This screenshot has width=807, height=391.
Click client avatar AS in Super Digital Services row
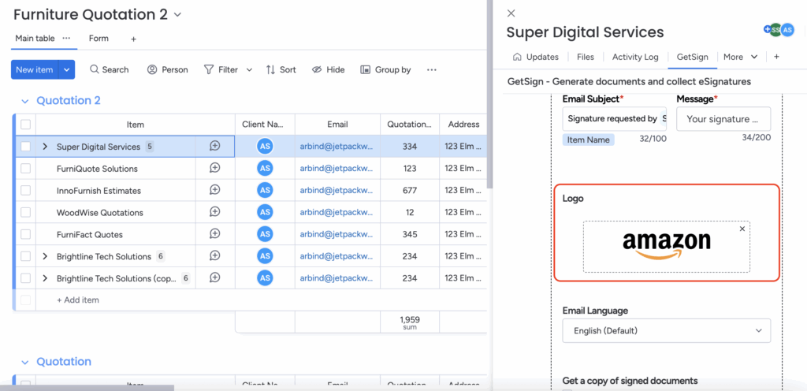(265, 147)
